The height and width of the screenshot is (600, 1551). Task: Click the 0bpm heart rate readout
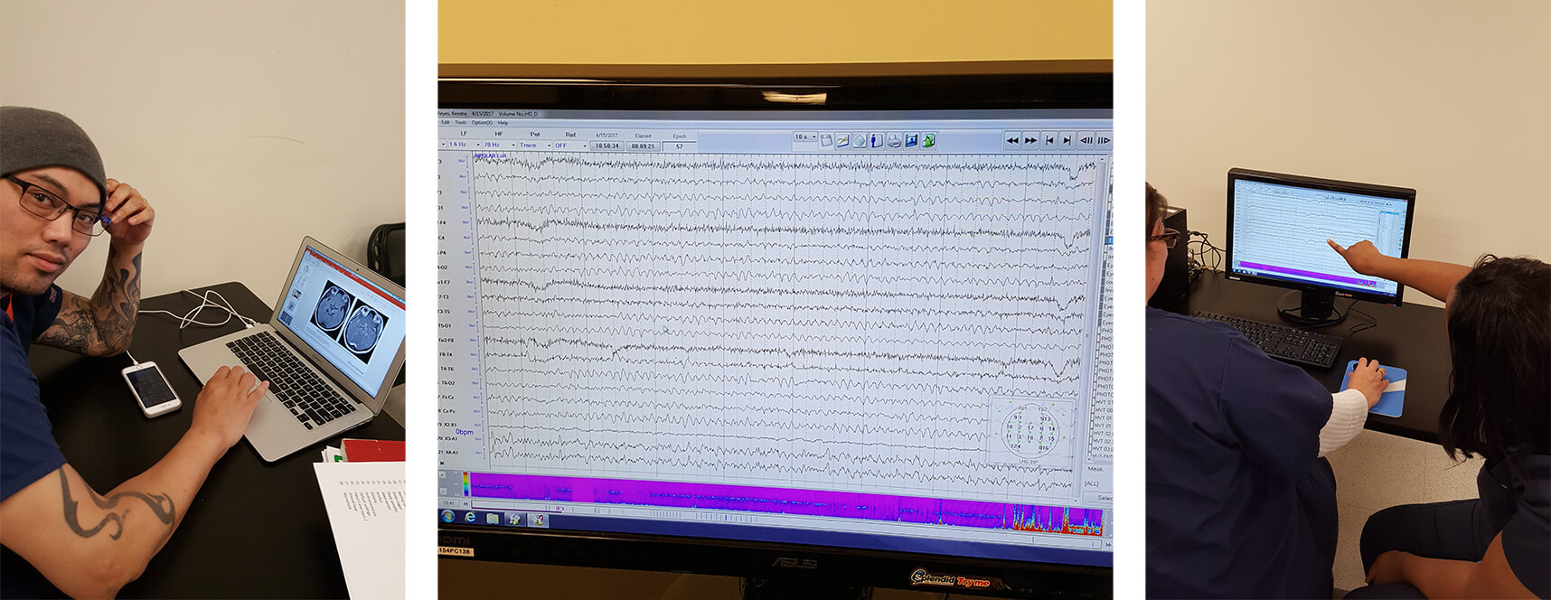pyautogui.click(x=465, y=432)
